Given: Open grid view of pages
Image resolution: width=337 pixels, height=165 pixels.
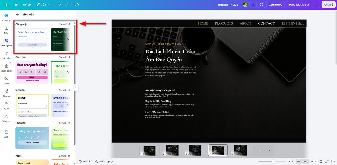Looking at the screenshot, I should pyautogui.click(x=321, y=161).
